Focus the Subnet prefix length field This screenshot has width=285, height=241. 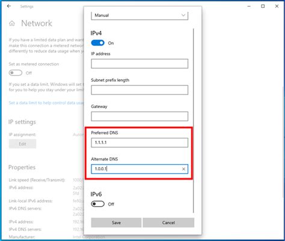click(139, 90)
